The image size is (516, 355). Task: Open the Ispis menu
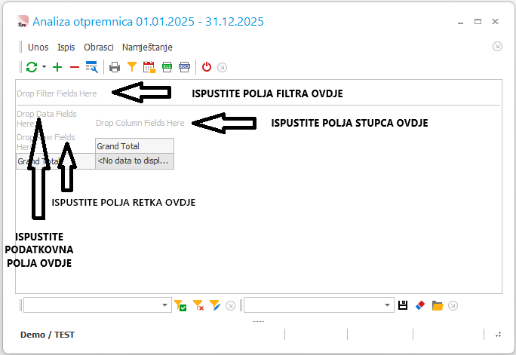[66, 47]
